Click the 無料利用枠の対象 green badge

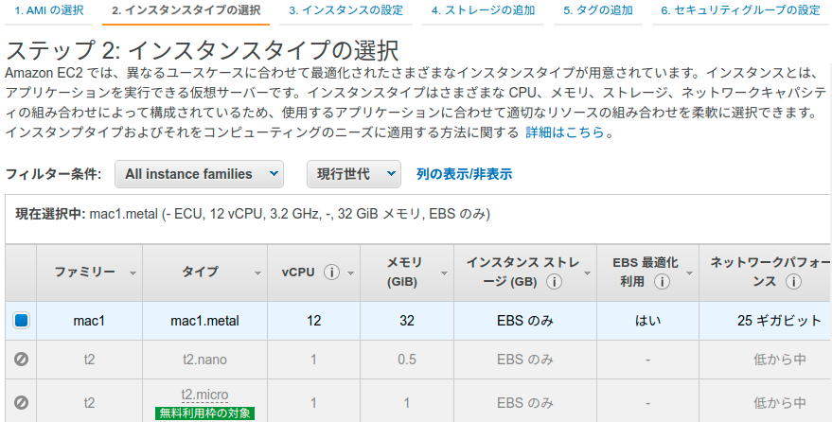(204, 413)
